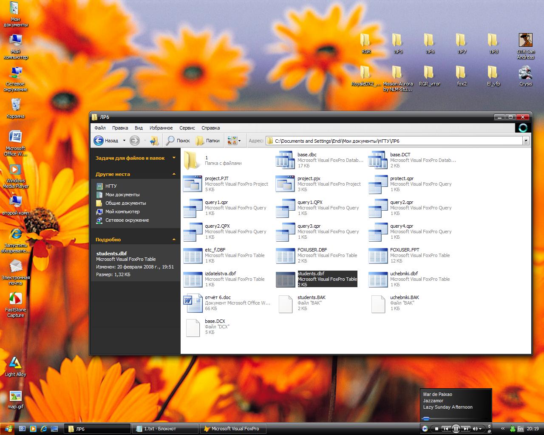Expand the address bar dropdown arrow
Image resolution: width=544 pixels, height=435 pixels.
click(526, 141)
